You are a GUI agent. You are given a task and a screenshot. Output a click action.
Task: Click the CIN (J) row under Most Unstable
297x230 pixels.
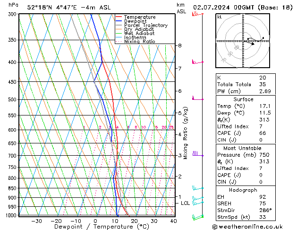click(x=246, y=182)
